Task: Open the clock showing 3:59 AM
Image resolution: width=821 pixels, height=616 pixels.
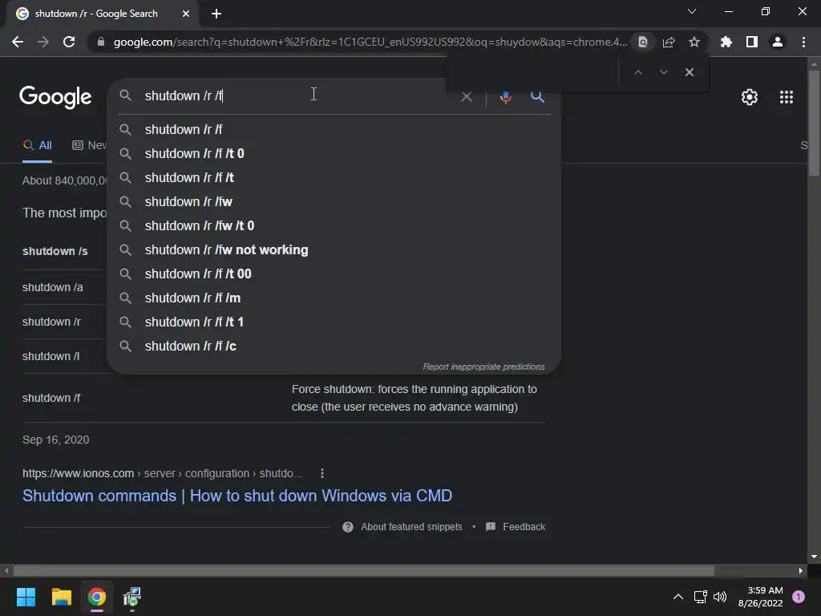Action: (760, 597)
